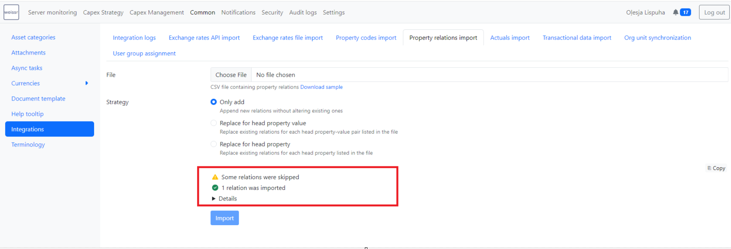Select Integrations in the sidebar
The width and height of the screenshot is (731, 249).
pyautogui.click(x=49, y=129)
